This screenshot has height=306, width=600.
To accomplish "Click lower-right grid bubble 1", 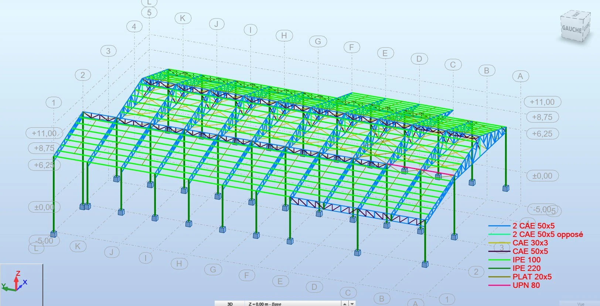I will [x=447, y=299].
